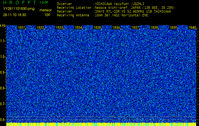Click the 1840 time marker
This screenshot has width=199, height=126.
pos(192,27)
